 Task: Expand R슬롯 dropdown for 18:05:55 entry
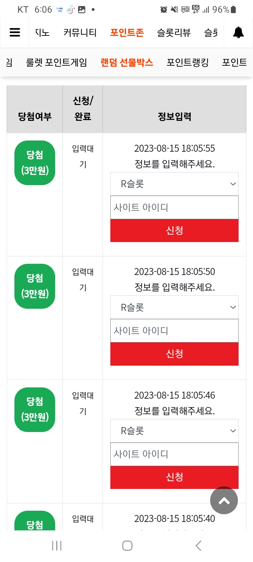(x=174, y=184)
